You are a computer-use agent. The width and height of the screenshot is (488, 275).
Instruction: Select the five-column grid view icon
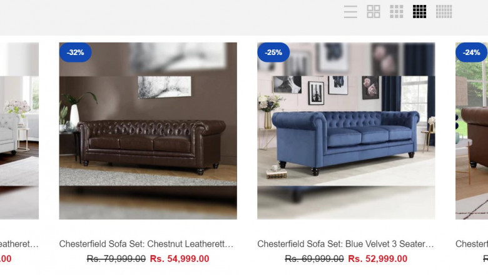coord(444,12)
